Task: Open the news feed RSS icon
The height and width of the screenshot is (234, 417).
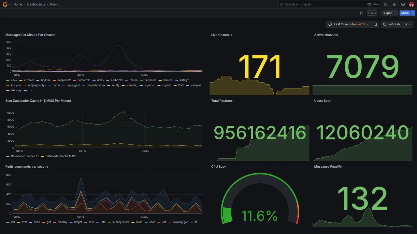Action: click(x=394, y=4)
